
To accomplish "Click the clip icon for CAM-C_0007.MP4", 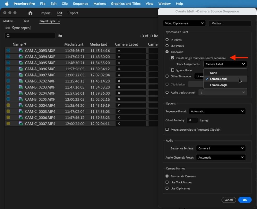I will (21, 123).
